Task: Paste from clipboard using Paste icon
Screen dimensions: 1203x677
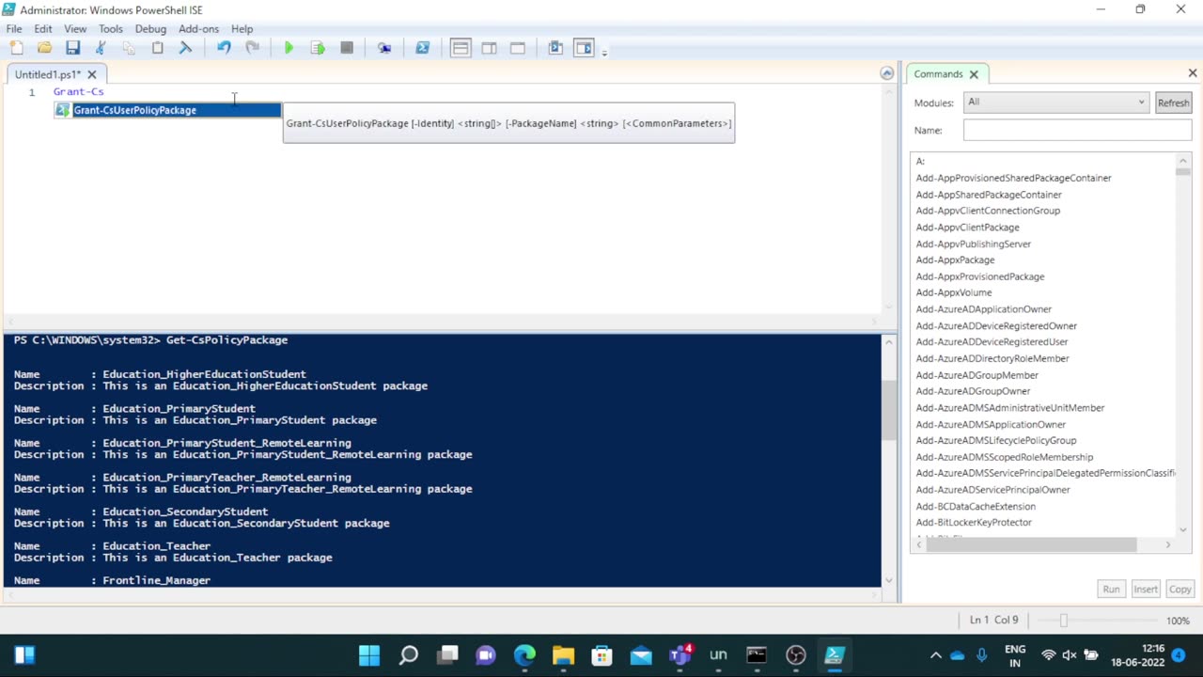Action: point(157,48)
